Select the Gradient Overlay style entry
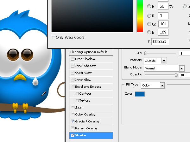The height and width of the screenshot is (142, 190). (91, 121)
